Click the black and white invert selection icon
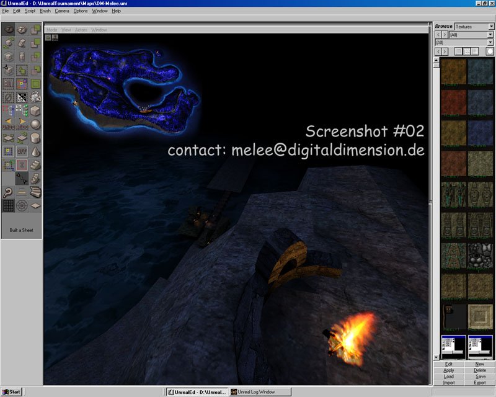Image resolution: width=496 pixels, height=397 pixels. [x=22, y=97]
